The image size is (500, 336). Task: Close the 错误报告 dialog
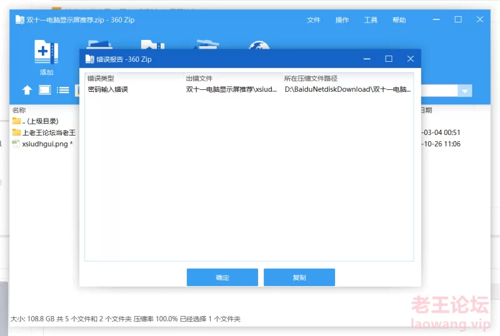[x=411, y=59]
